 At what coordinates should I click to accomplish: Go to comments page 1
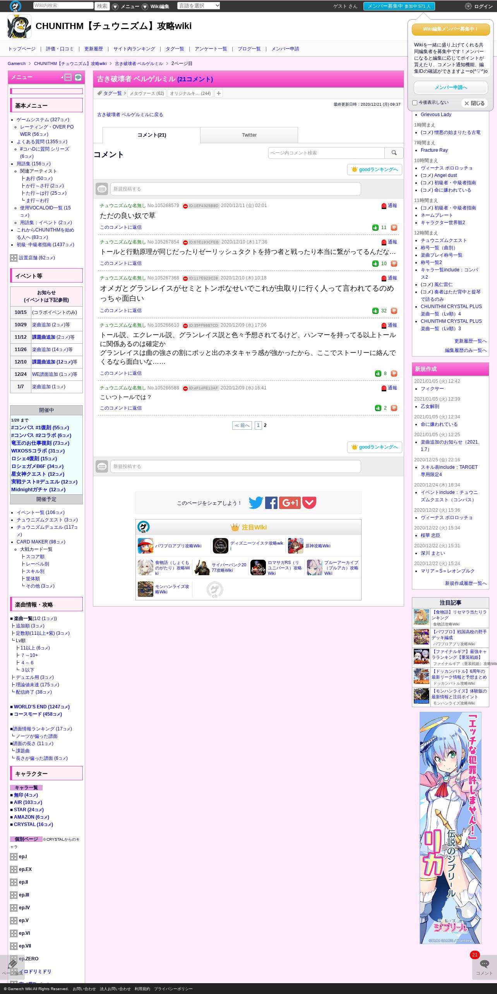coord(258,425)
